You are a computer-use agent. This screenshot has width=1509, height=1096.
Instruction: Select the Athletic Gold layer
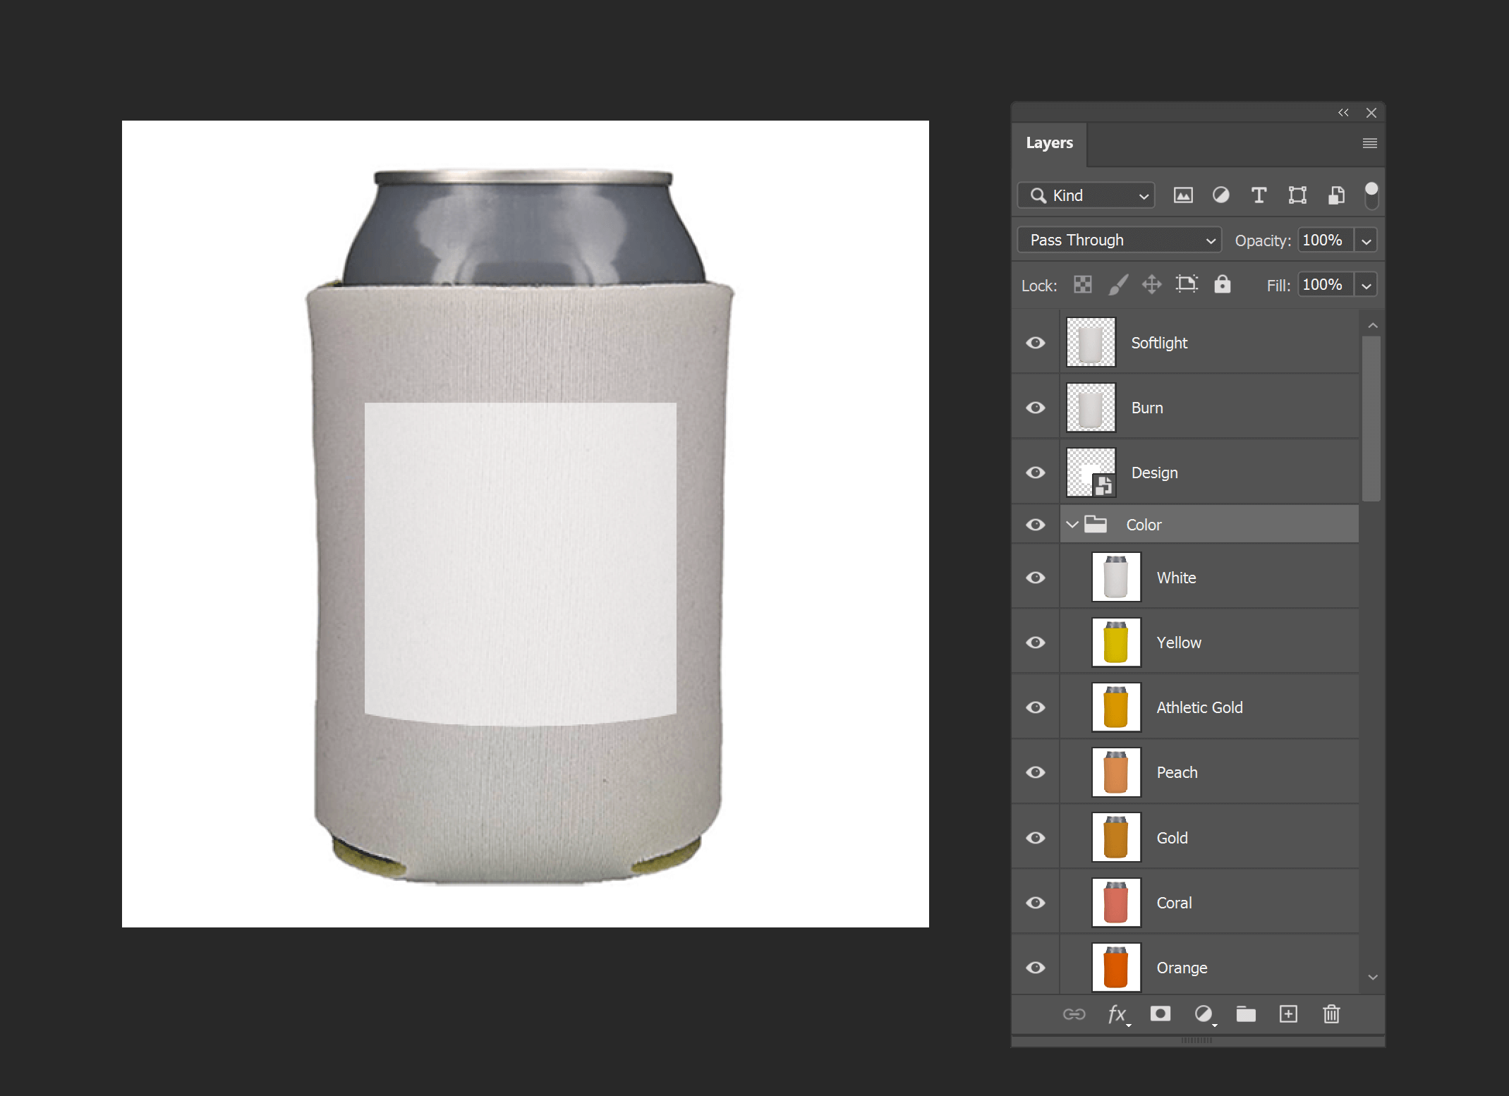click(x=1199, y=707)
